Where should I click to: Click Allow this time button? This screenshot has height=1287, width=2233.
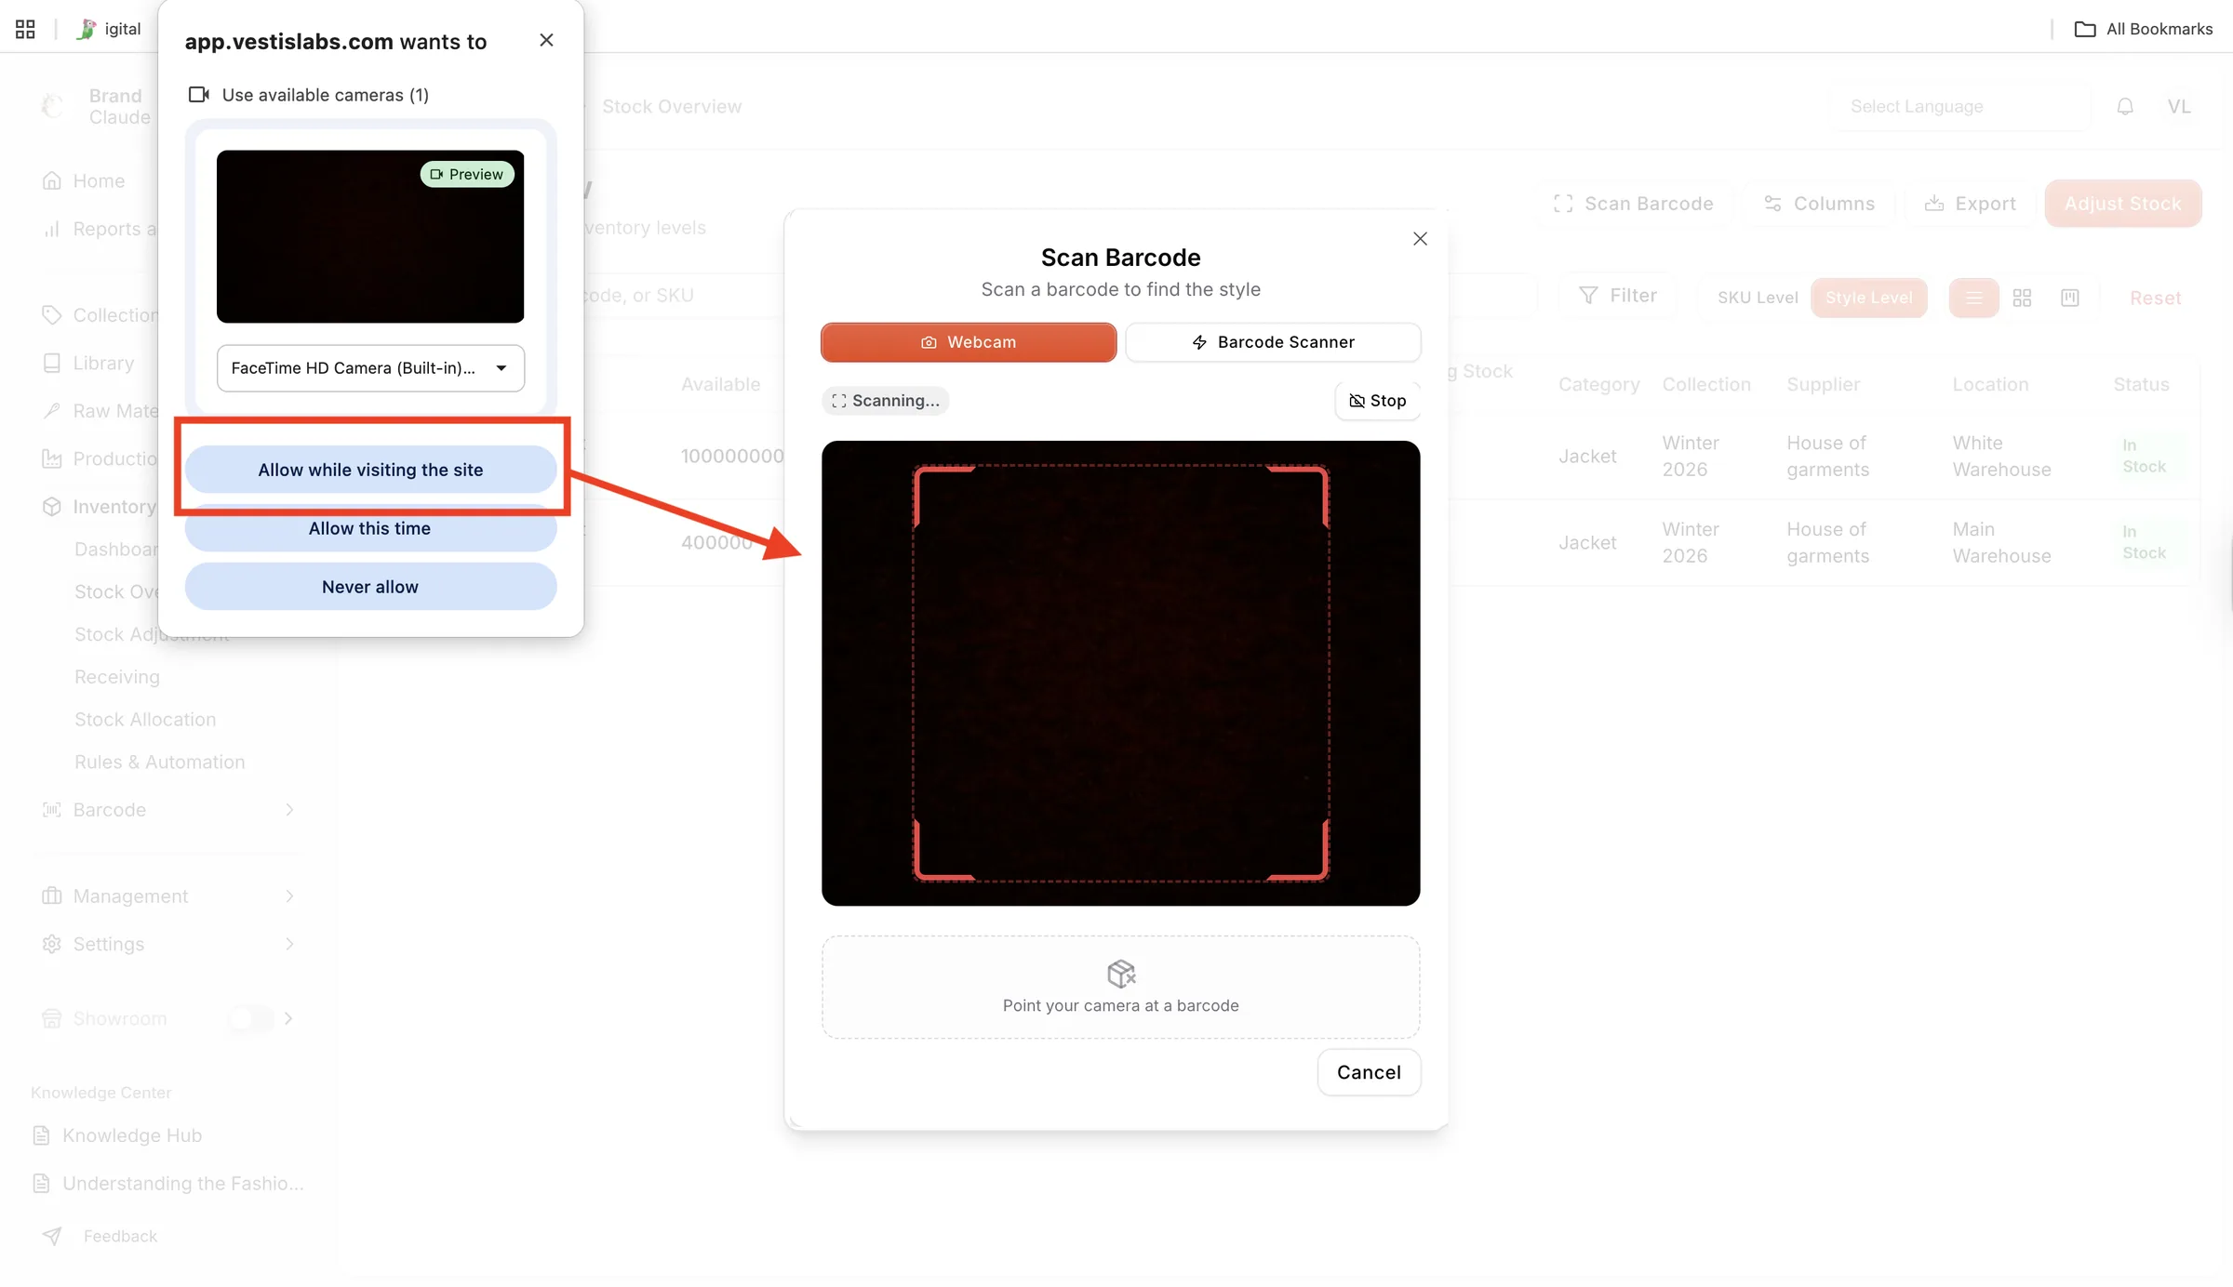click(x=370, y=528)
